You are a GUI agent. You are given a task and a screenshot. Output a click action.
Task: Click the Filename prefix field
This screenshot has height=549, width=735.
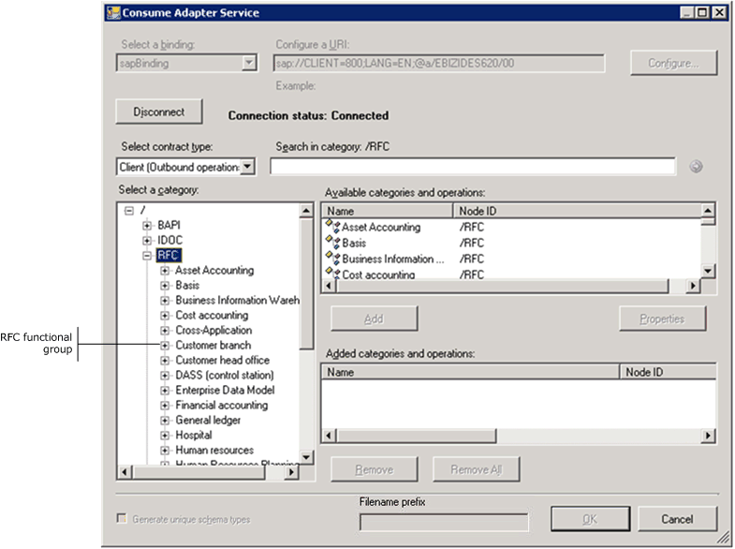point(444,522)
